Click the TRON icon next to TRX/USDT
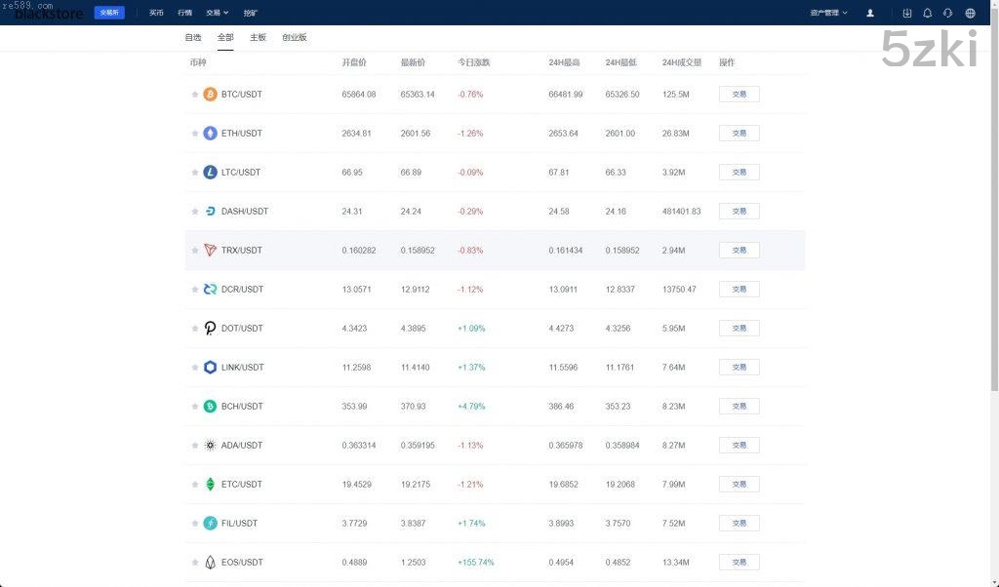The image size is (999, 587). [x=210, y=251]
